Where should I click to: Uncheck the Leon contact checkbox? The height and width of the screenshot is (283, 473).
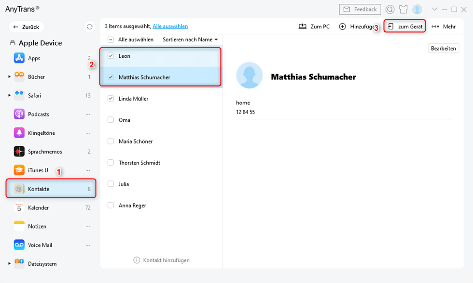click(111, 56)
